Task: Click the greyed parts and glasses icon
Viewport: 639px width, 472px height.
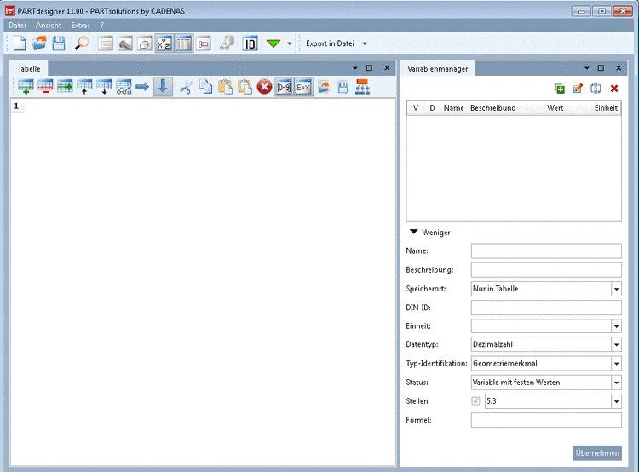Action: click(x=227, y=43)
